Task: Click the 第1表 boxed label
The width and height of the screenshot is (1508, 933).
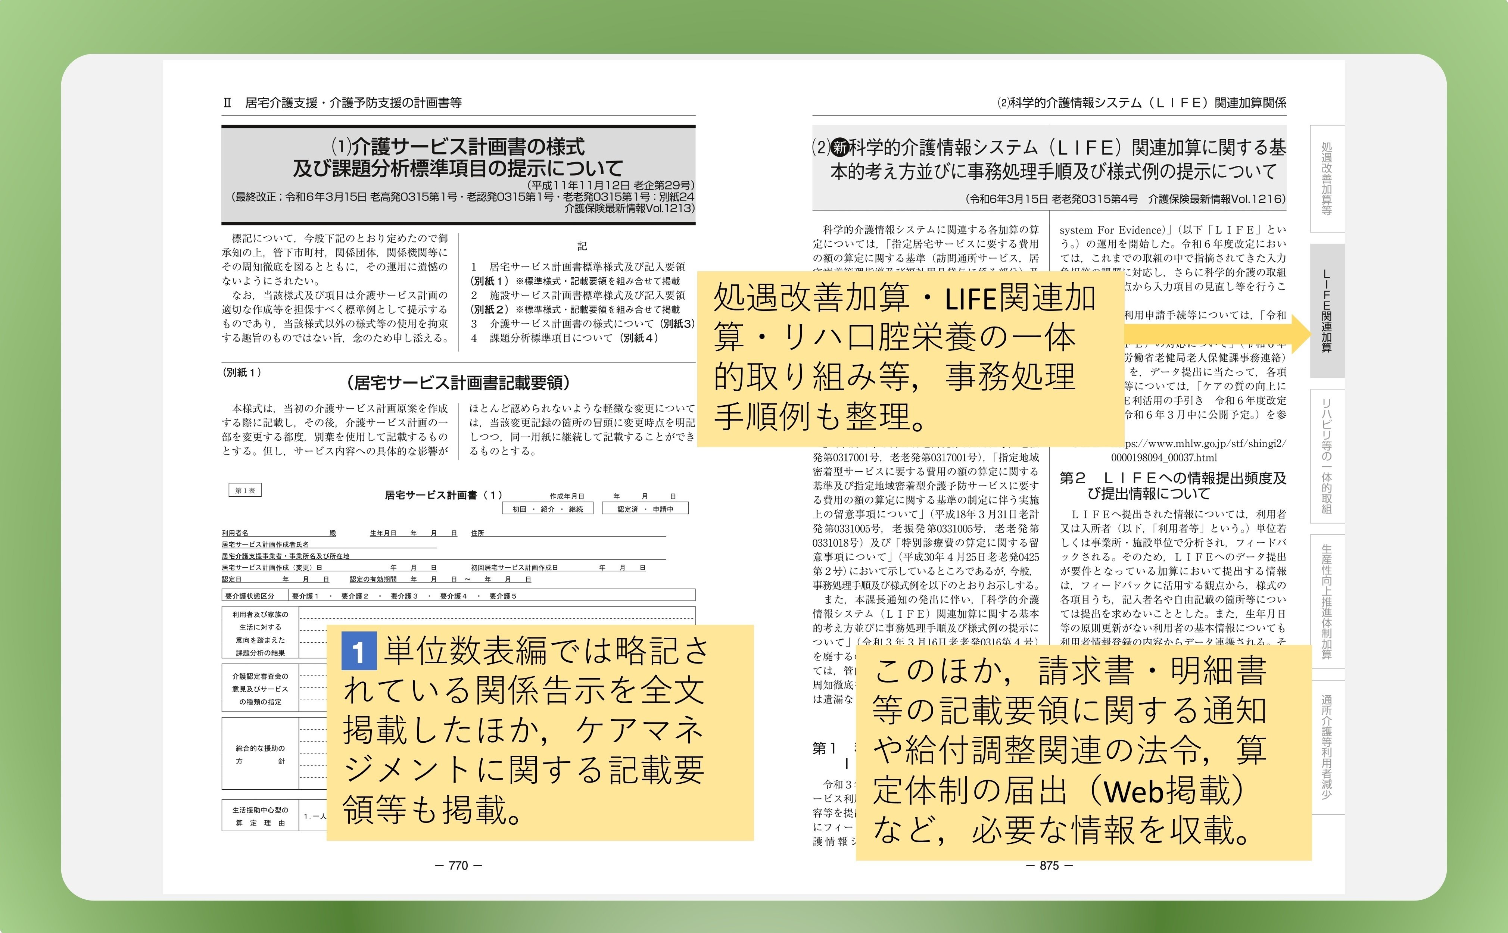Action: (245, 490)
